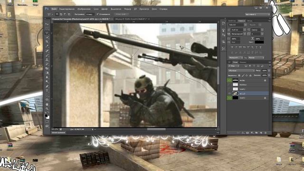Click the Add layer mask icon
The height and width of the screenshot is (171, 304).
(x=247, y=133)
